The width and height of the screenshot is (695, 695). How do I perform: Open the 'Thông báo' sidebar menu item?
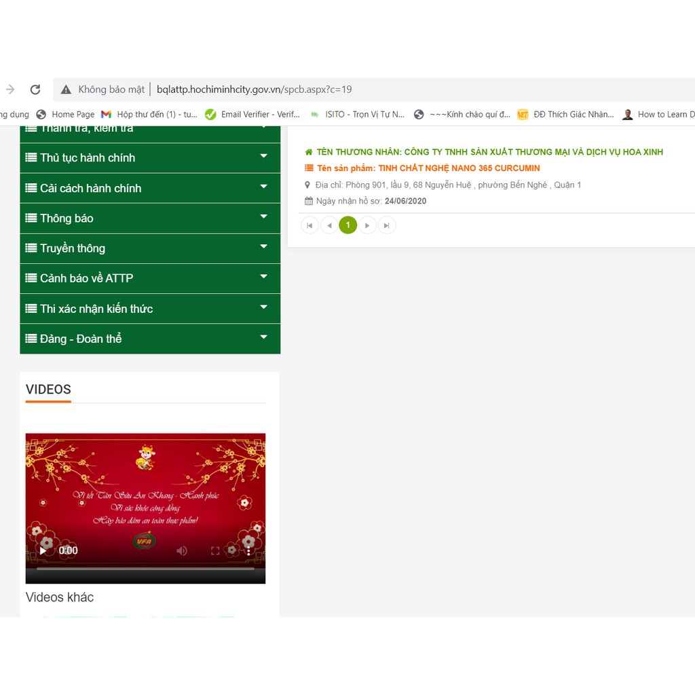pyautogui.click(x=67, y=218)
